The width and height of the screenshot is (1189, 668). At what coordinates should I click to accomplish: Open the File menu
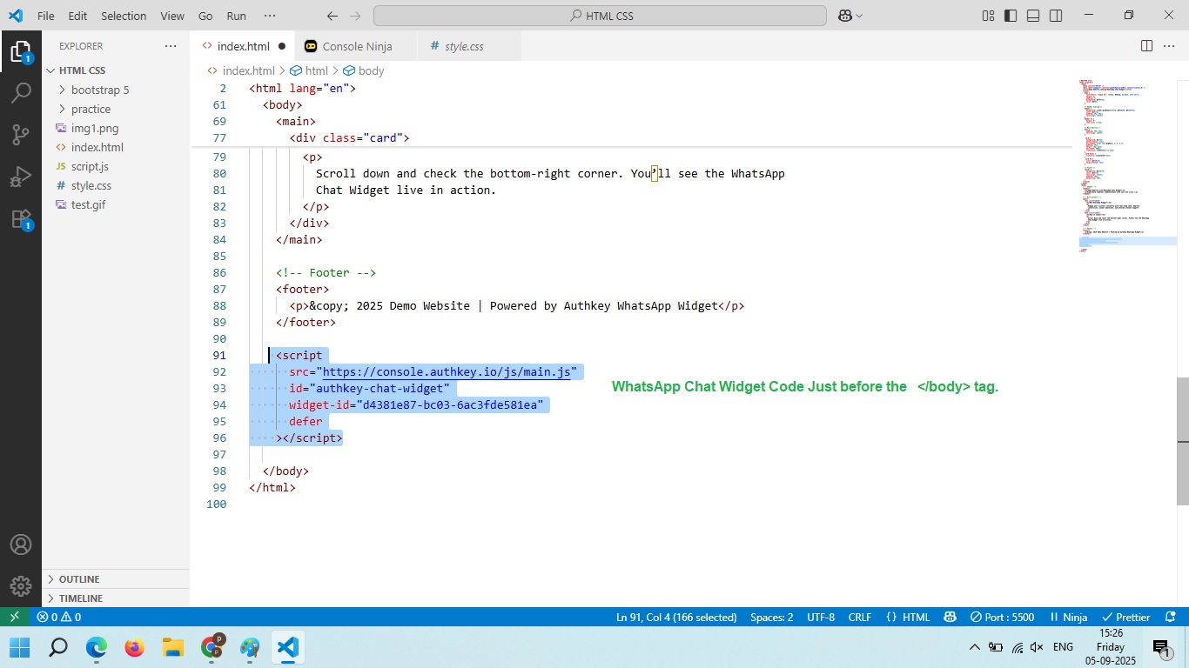point(46,16)
